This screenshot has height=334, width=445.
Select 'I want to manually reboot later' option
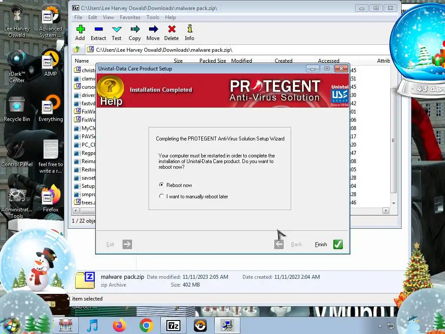pyautogui.click(x=162, y=196)
